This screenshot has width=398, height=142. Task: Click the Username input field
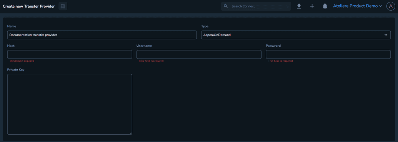199,54
